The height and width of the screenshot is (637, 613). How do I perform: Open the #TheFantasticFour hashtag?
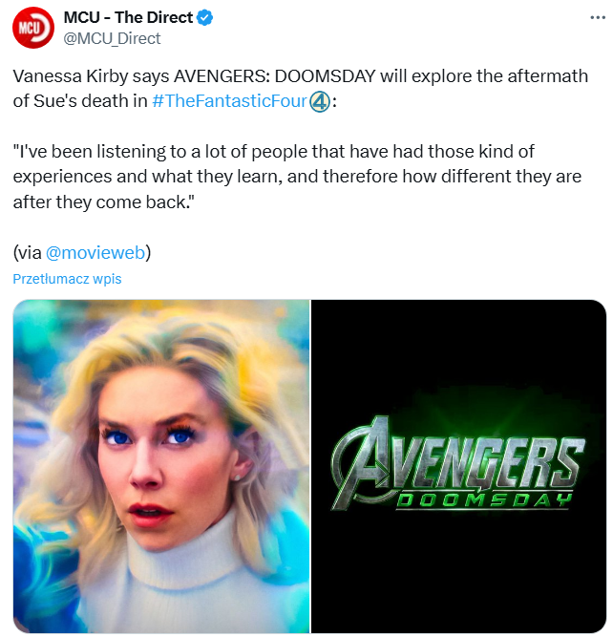(229, 101)
